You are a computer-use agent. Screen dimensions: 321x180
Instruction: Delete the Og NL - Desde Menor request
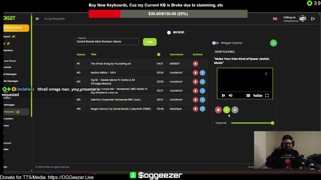tap(195, 82)
